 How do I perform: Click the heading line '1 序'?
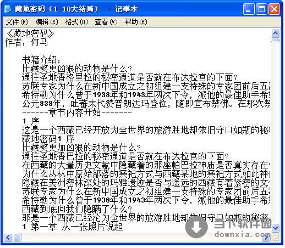[x=31, y=121]
